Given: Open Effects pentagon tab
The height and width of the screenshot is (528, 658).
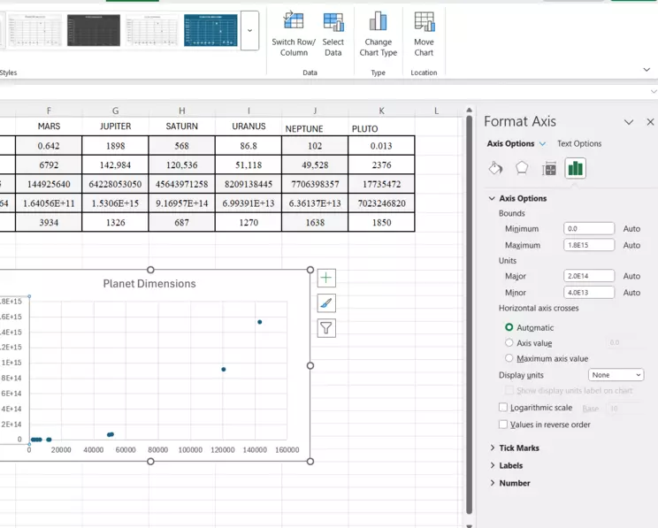Looking at the screenshot, I should point(522,168).
